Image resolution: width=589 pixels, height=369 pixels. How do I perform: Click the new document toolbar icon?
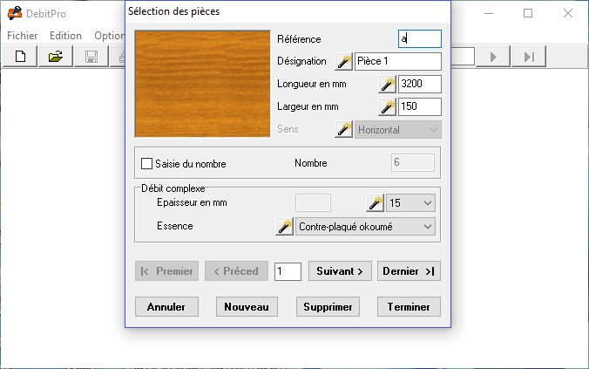click(20, 57)
